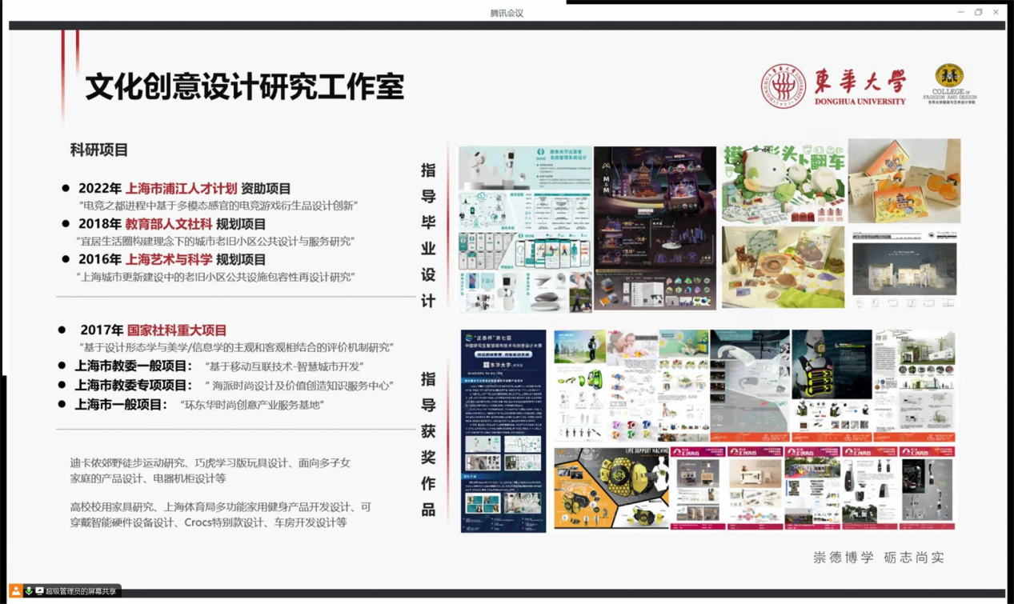Open the dark purple game design poster
This screenshot has width=1014, height=604.
coord(655,228)
